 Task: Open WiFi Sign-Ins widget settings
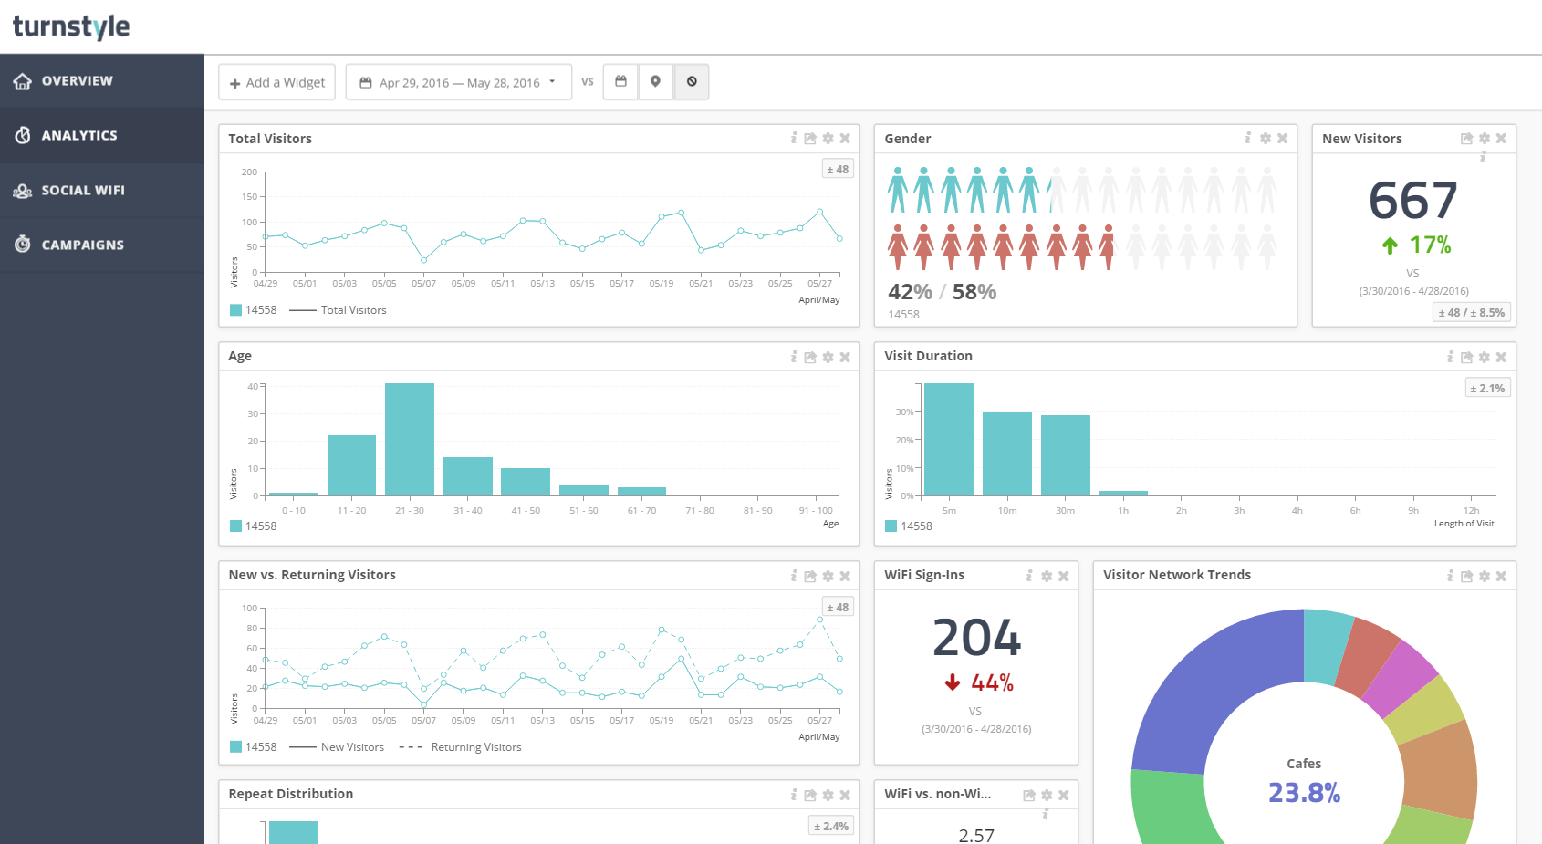(1047, 577)
